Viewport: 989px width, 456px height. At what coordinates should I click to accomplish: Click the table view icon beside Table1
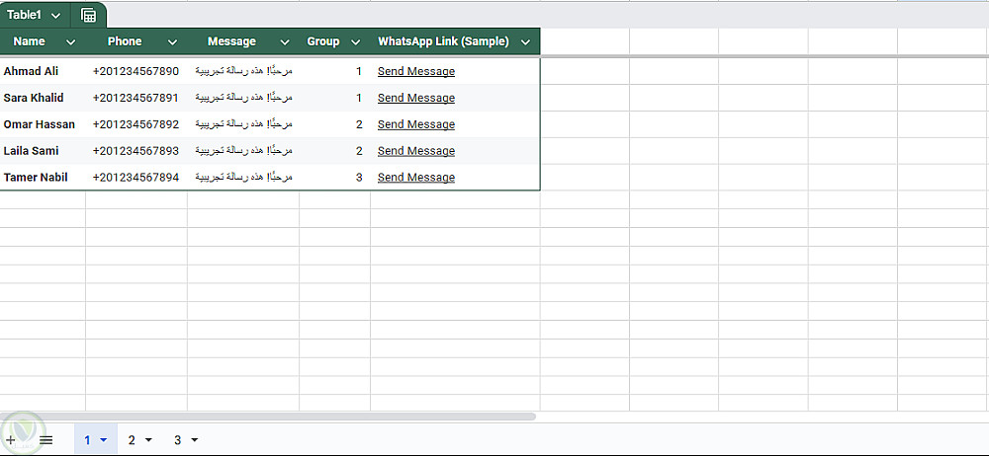89,16
